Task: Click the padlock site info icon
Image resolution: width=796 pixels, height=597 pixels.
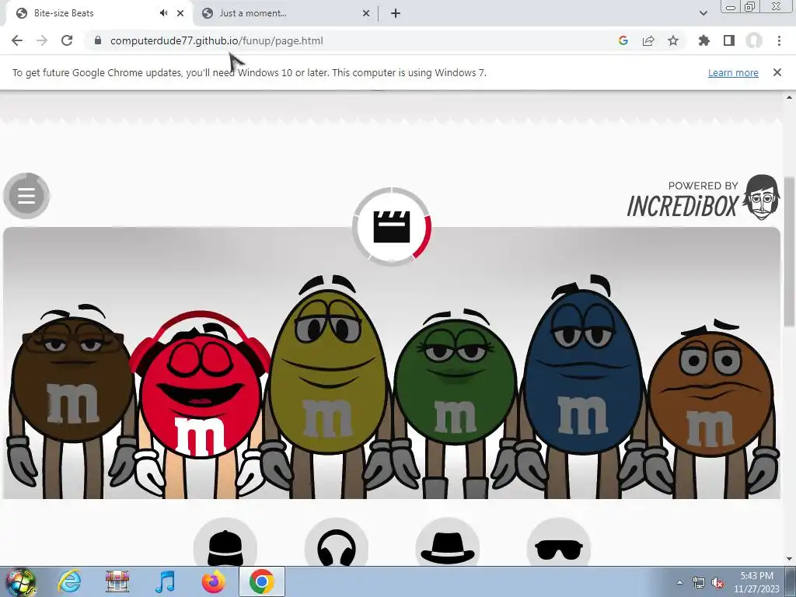Action: [x=98, y=40]
